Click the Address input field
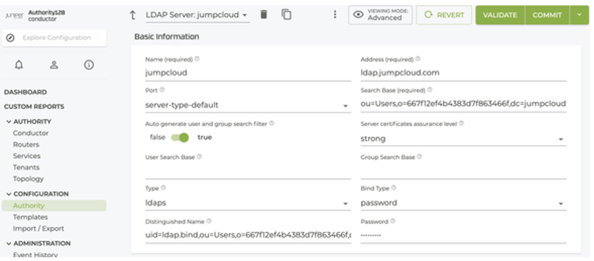The image size is (594, 261). coord(463,72)
